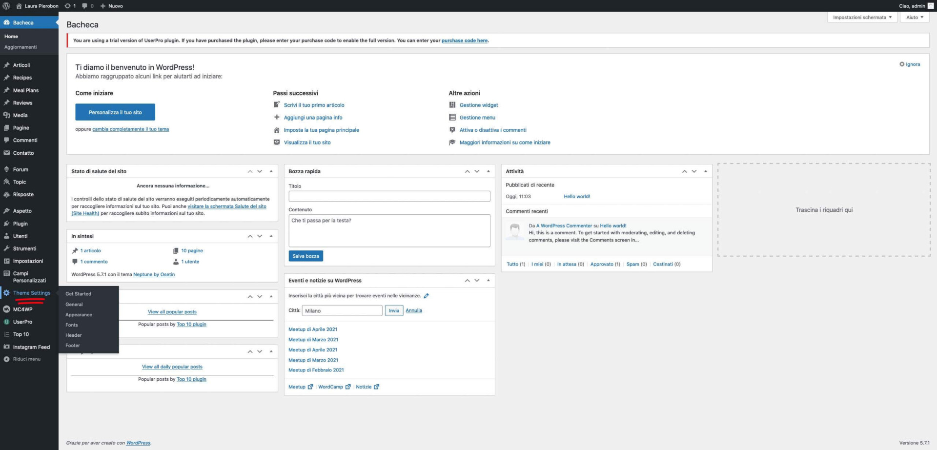Open the Articoli menu item
The width and height of the screenshot is (937, 450).
(21, 65)
